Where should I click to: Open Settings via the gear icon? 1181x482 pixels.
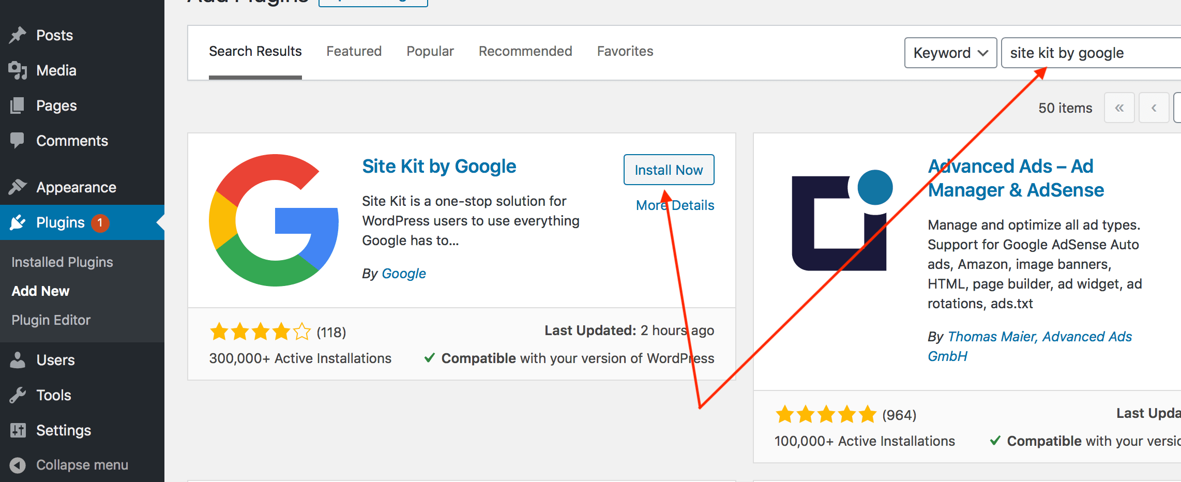pos(18,430)
